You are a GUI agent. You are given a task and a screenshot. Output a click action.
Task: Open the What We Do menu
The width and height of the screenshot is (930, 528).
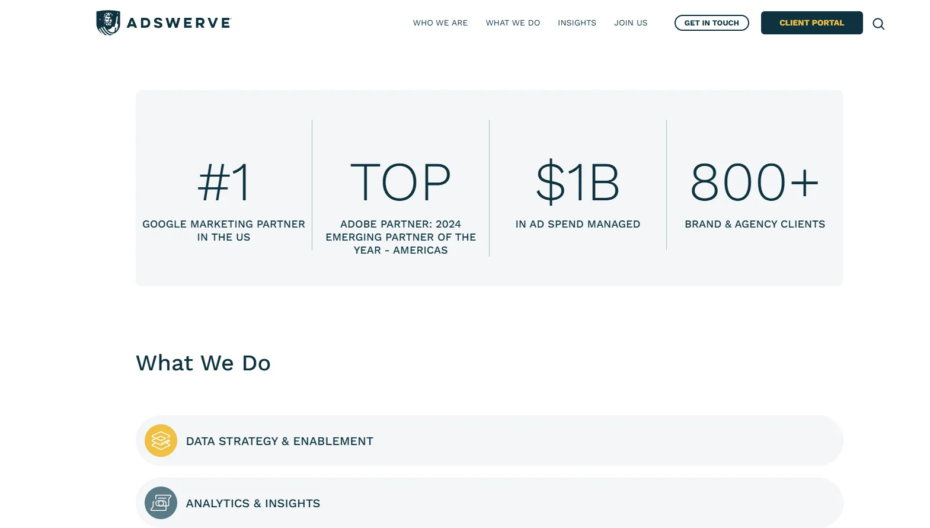(513, 23)
